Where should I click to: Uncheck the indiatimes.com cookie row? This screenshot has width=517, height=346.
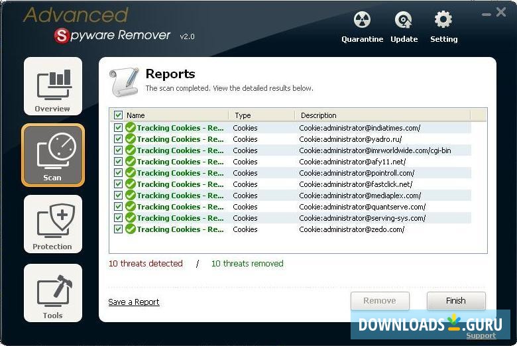click(x=118, y=128)
